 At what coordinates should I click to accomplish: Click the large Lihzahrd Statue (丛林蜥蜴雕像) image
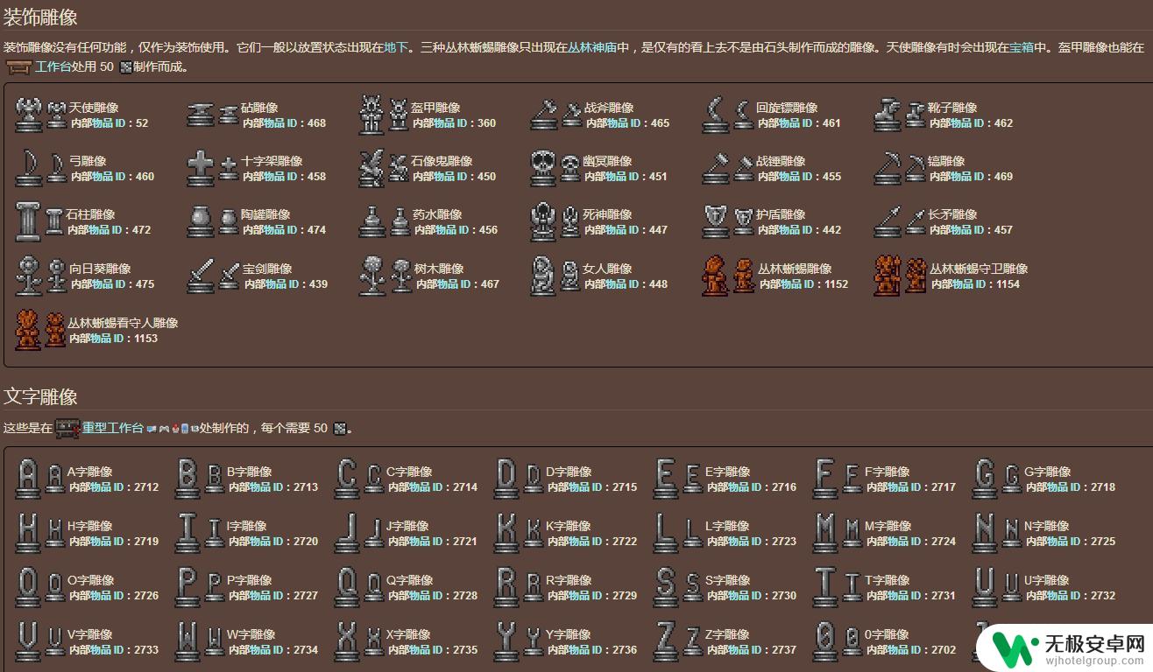(x=716, y=276)
